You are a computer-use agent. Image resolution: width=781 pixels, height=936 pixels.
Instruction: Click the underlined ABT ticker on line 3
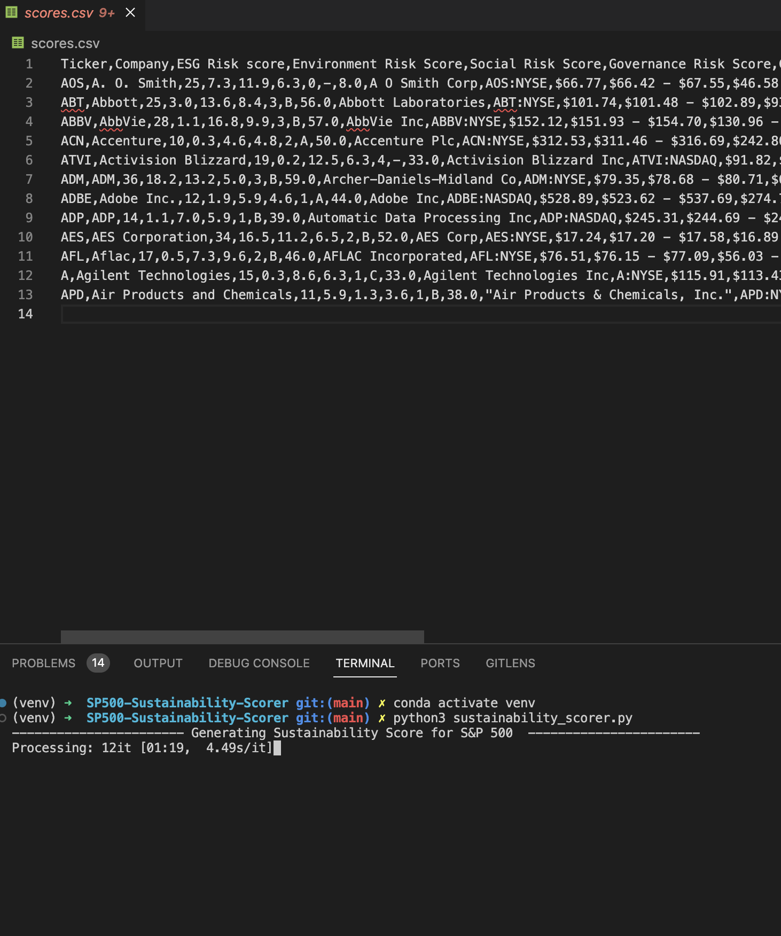pos(72,103)
